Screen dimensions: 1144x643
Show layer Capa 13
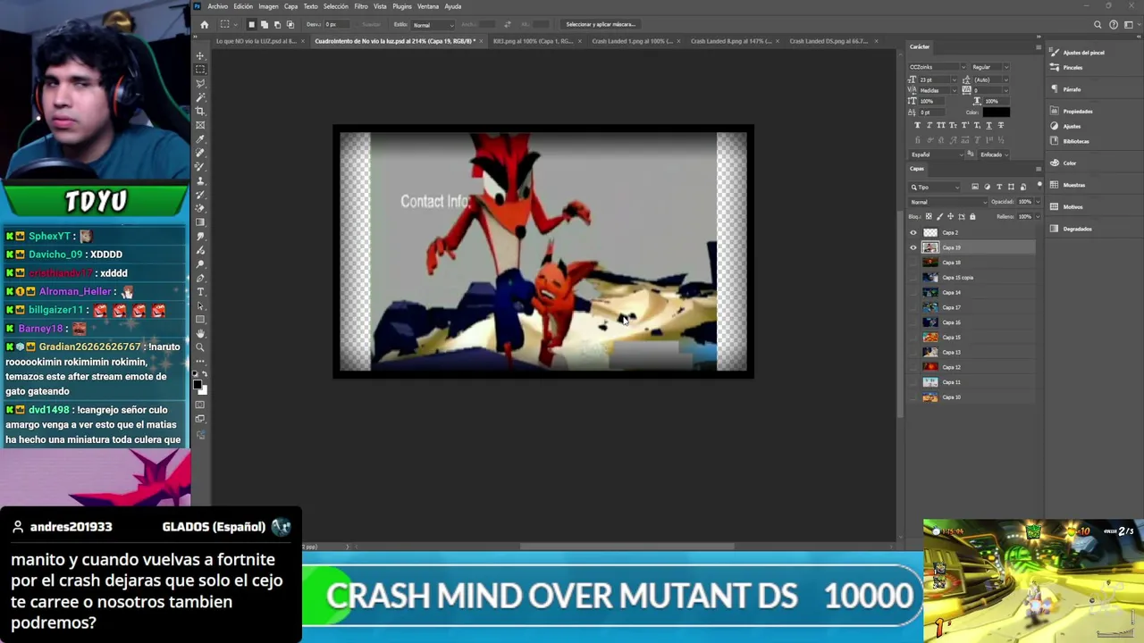click(x=913, y=353)
